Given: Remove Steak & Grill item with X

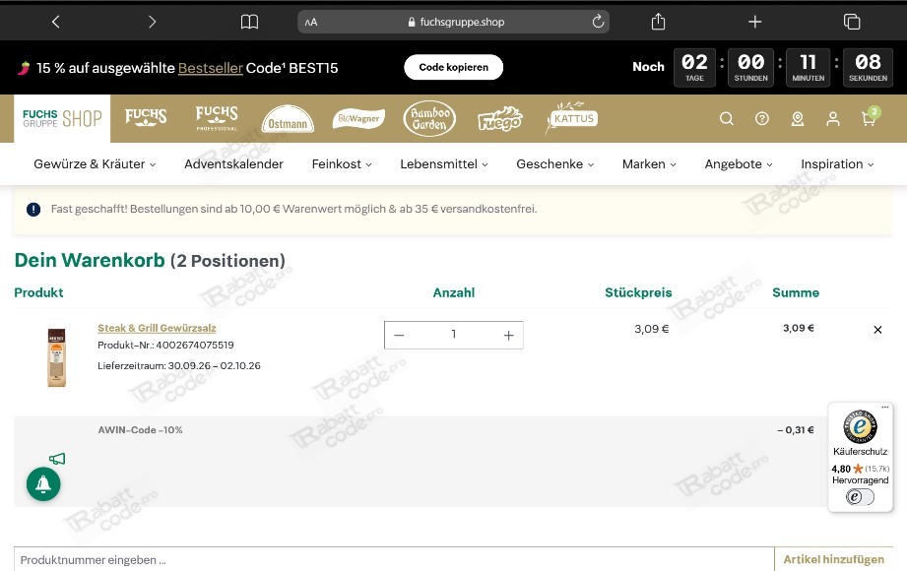Looking at the screenshot, I should coord(877,330).
